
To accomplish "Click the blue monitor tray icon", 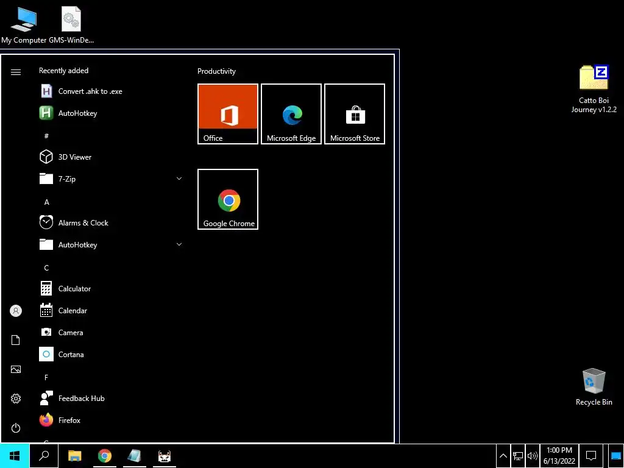I will click(616, 456).
